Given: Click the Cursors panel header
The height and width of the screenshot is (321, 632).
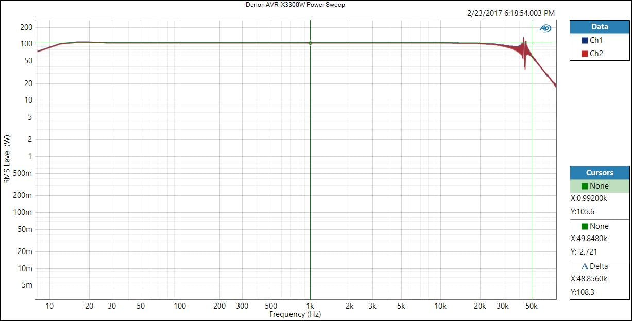Looking at the screenshot, I should pos(600,173).
